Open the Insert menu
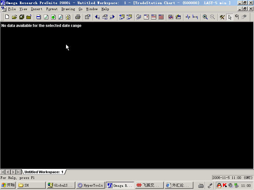The height and width of the screenshot is (190, 254). click(37, 9)
